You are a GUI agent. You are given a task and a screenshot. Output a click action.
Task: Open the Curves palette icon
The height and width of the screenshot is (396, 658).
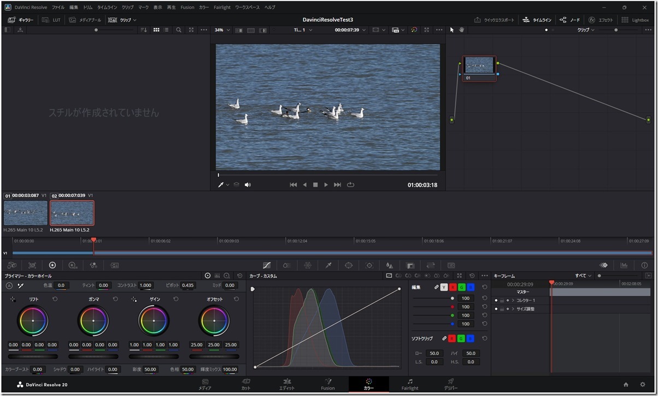click(267, 265)
